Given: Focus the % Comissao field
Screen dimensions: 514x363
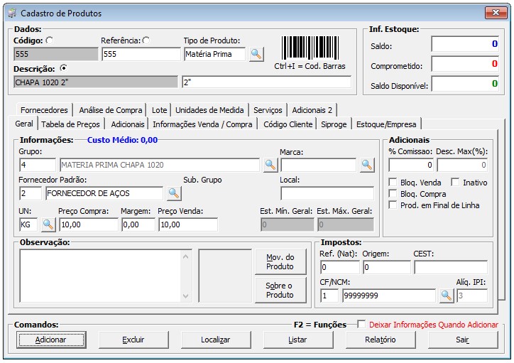Looking at the screenshot, I should tap(411, 165).
